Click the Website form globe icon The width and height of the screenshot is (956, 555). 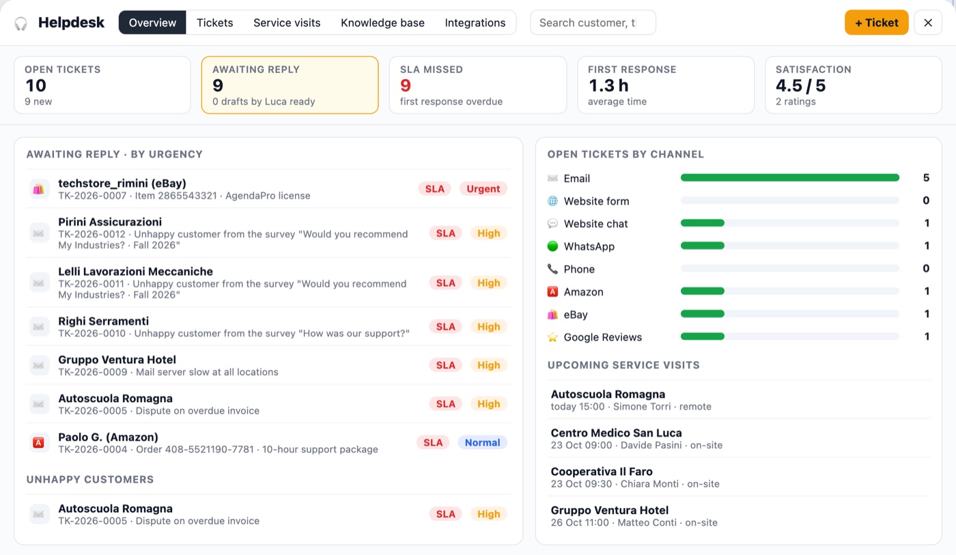(x=552, y=201)
